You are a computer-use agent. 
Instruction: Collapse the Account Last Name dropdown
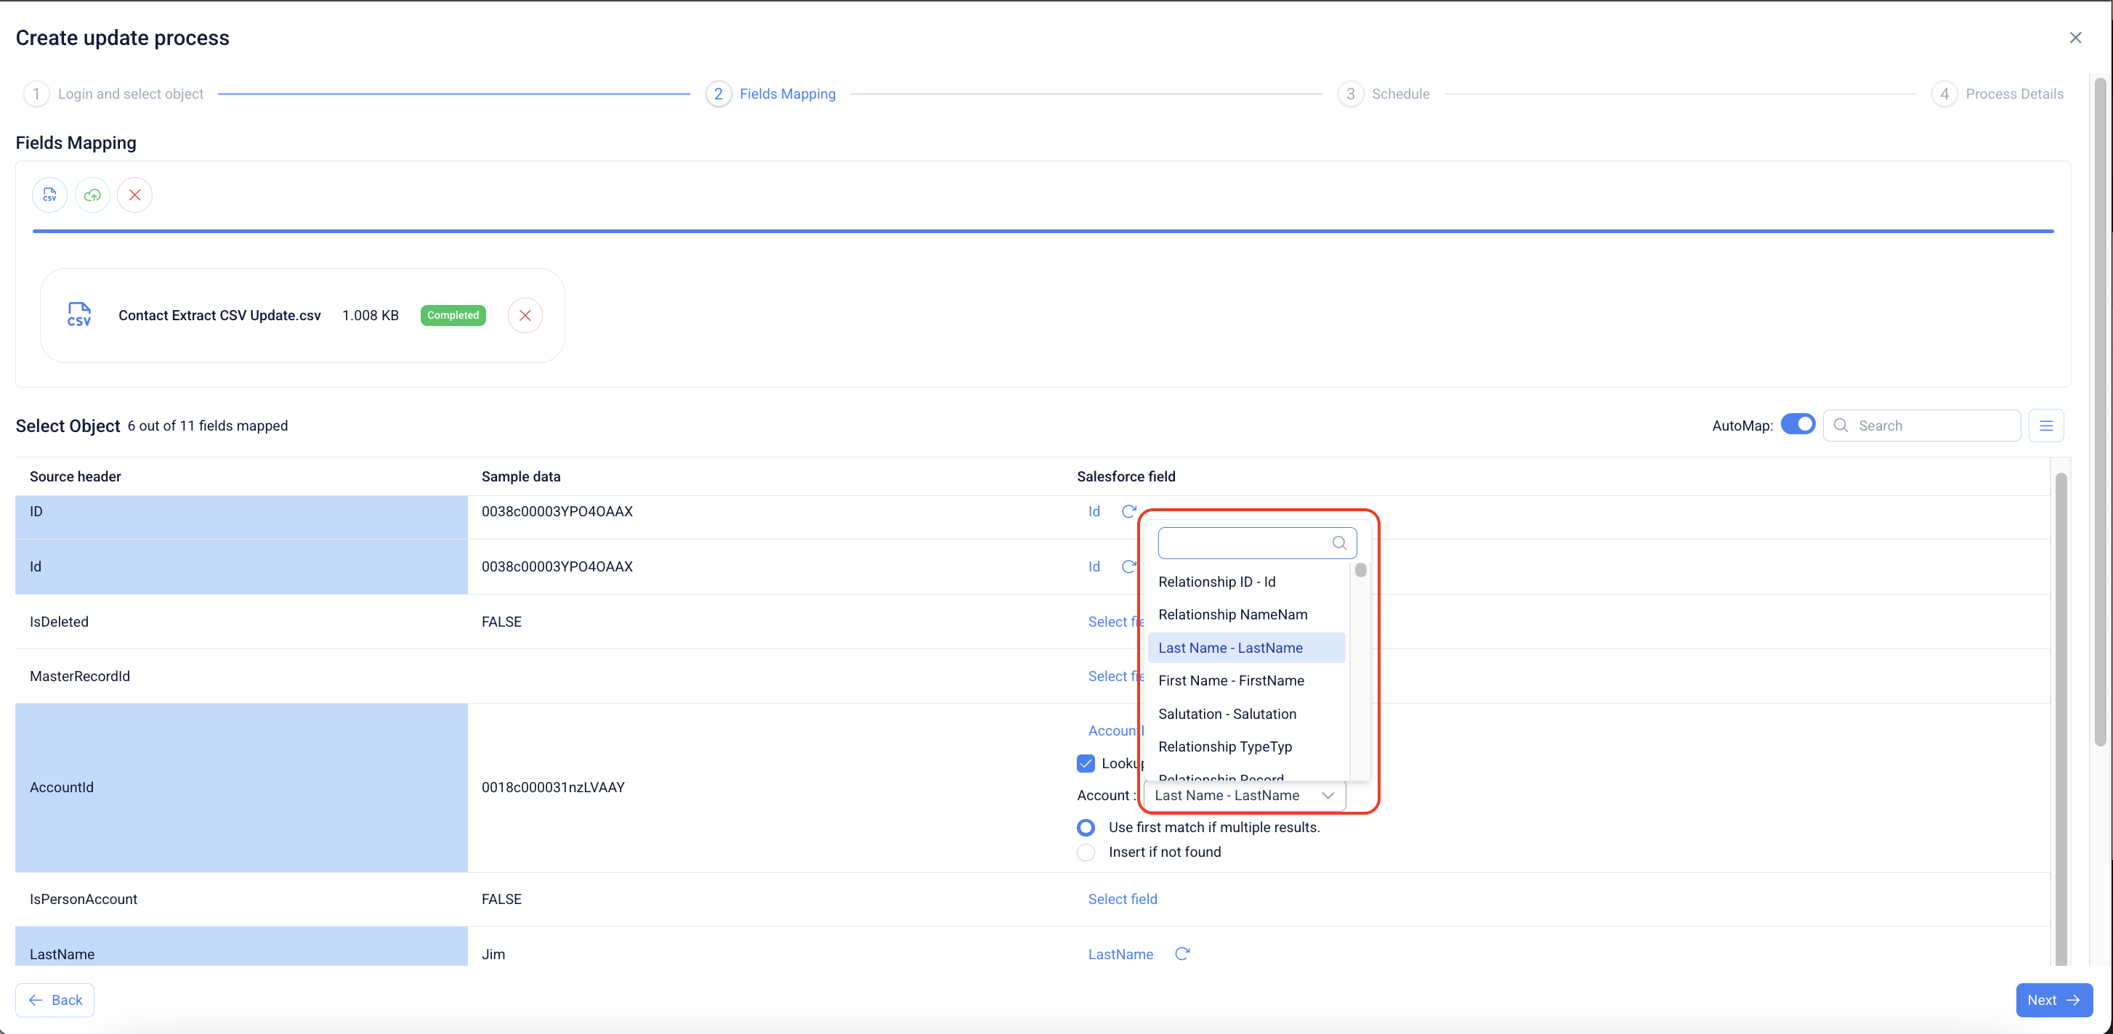(1328, 795)
